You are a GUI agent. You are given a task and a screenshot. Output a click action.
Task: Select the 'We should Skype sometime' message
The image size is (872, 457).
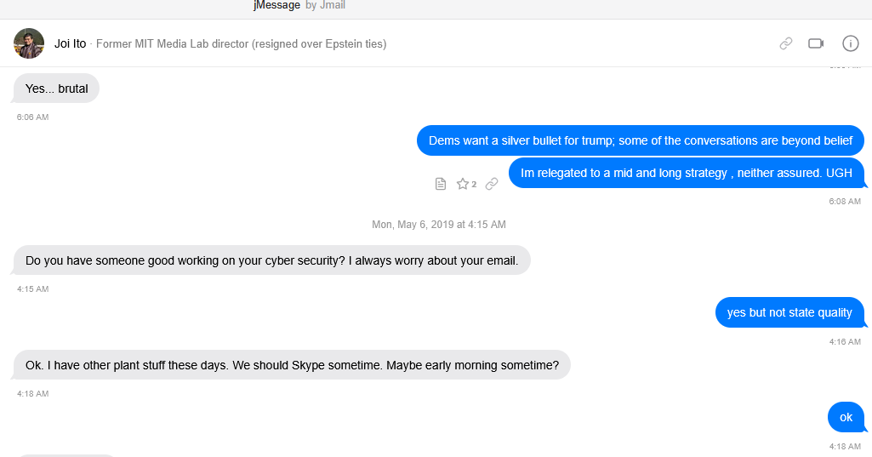click(292, 365)
